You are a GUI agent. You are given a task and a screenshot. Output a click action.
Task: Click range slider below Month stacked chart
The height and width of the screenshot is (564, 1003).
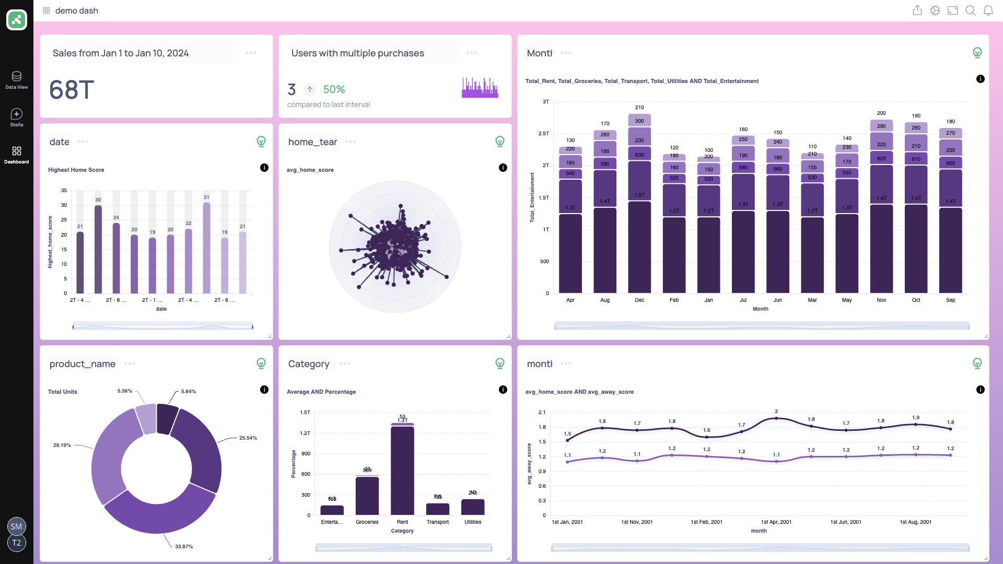pos(762,326)
